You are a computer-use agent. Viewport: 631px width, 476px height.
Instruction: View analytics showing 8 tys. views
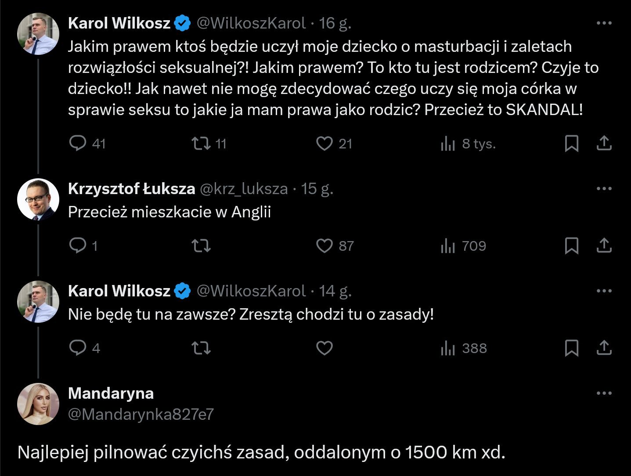448,144
